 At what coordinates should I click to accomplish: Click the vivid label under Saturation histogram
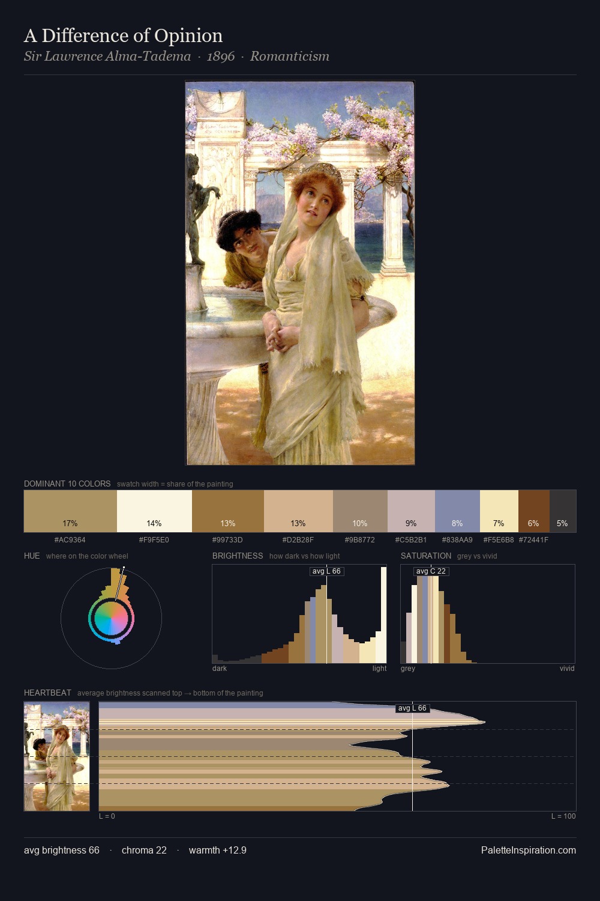567,669
